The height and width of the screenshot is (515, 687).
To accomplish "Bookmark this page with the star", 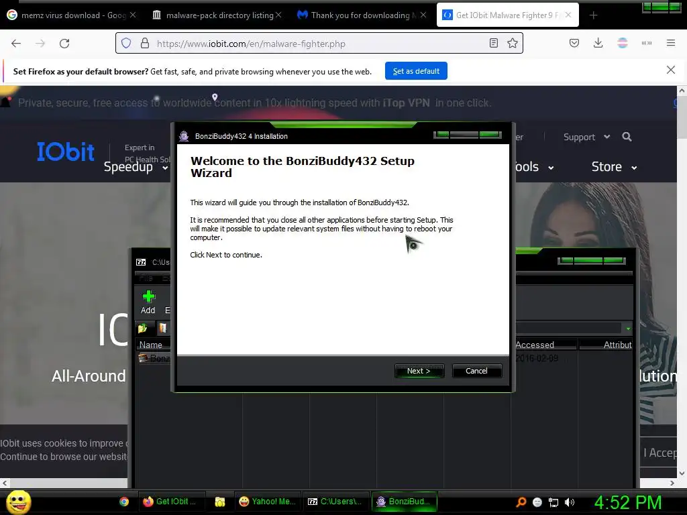I will 512,44.
